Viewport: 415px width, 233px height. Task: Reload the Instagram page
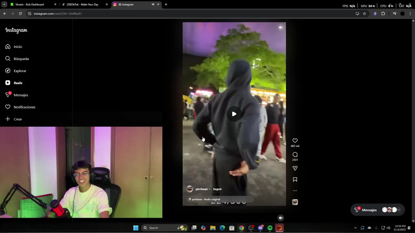click(20, 14)
